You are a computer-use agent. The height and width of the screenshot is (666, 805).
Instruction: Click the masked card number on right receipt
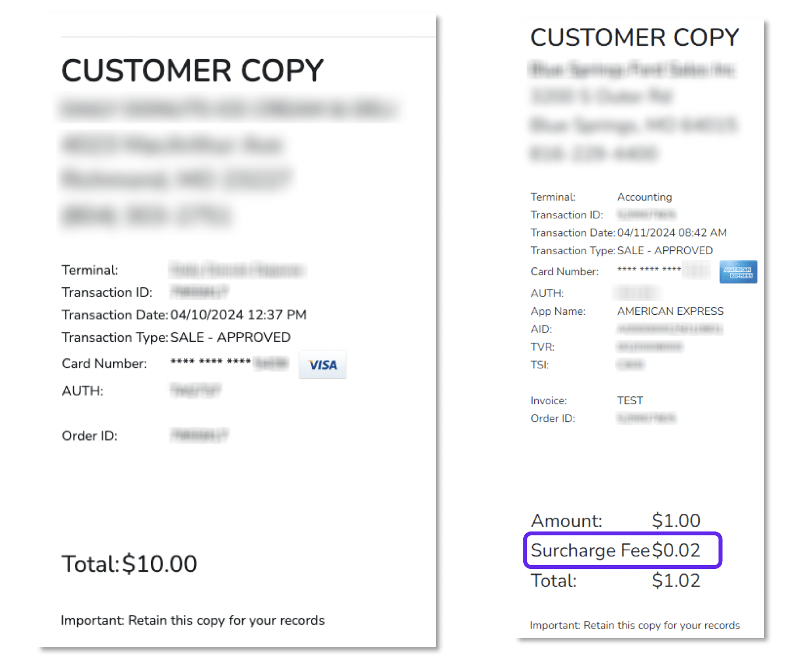(664, 270)
